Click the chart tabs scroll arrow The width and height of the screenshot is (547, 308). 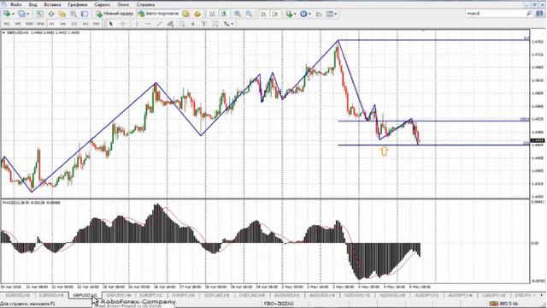point(541,295)
